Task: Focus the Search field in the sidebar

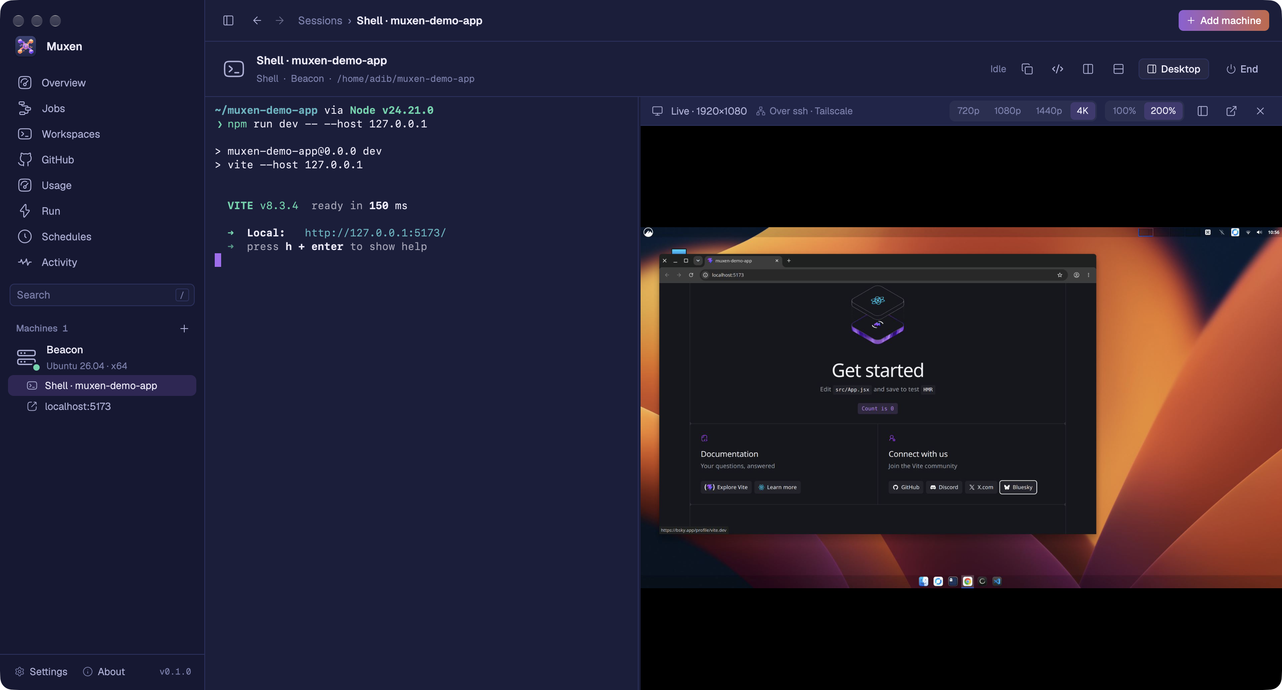Action: tap(102, 295)
